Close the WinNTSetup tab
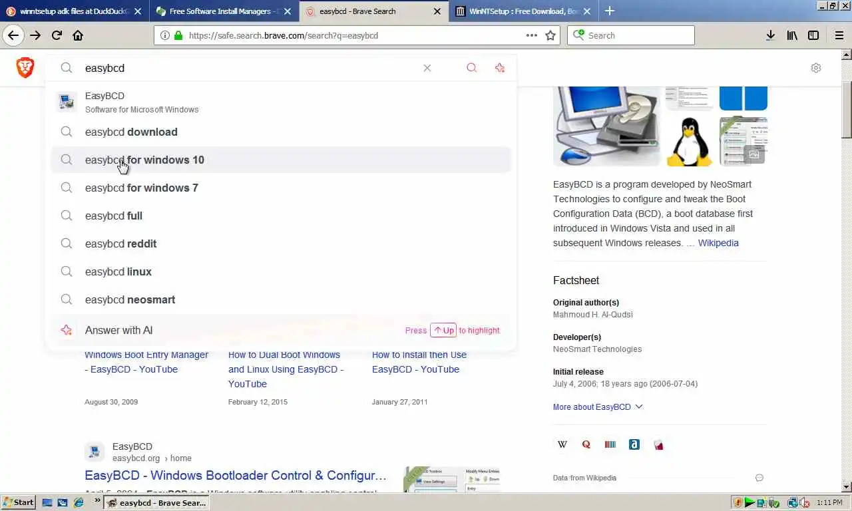 tap(587, 11)
